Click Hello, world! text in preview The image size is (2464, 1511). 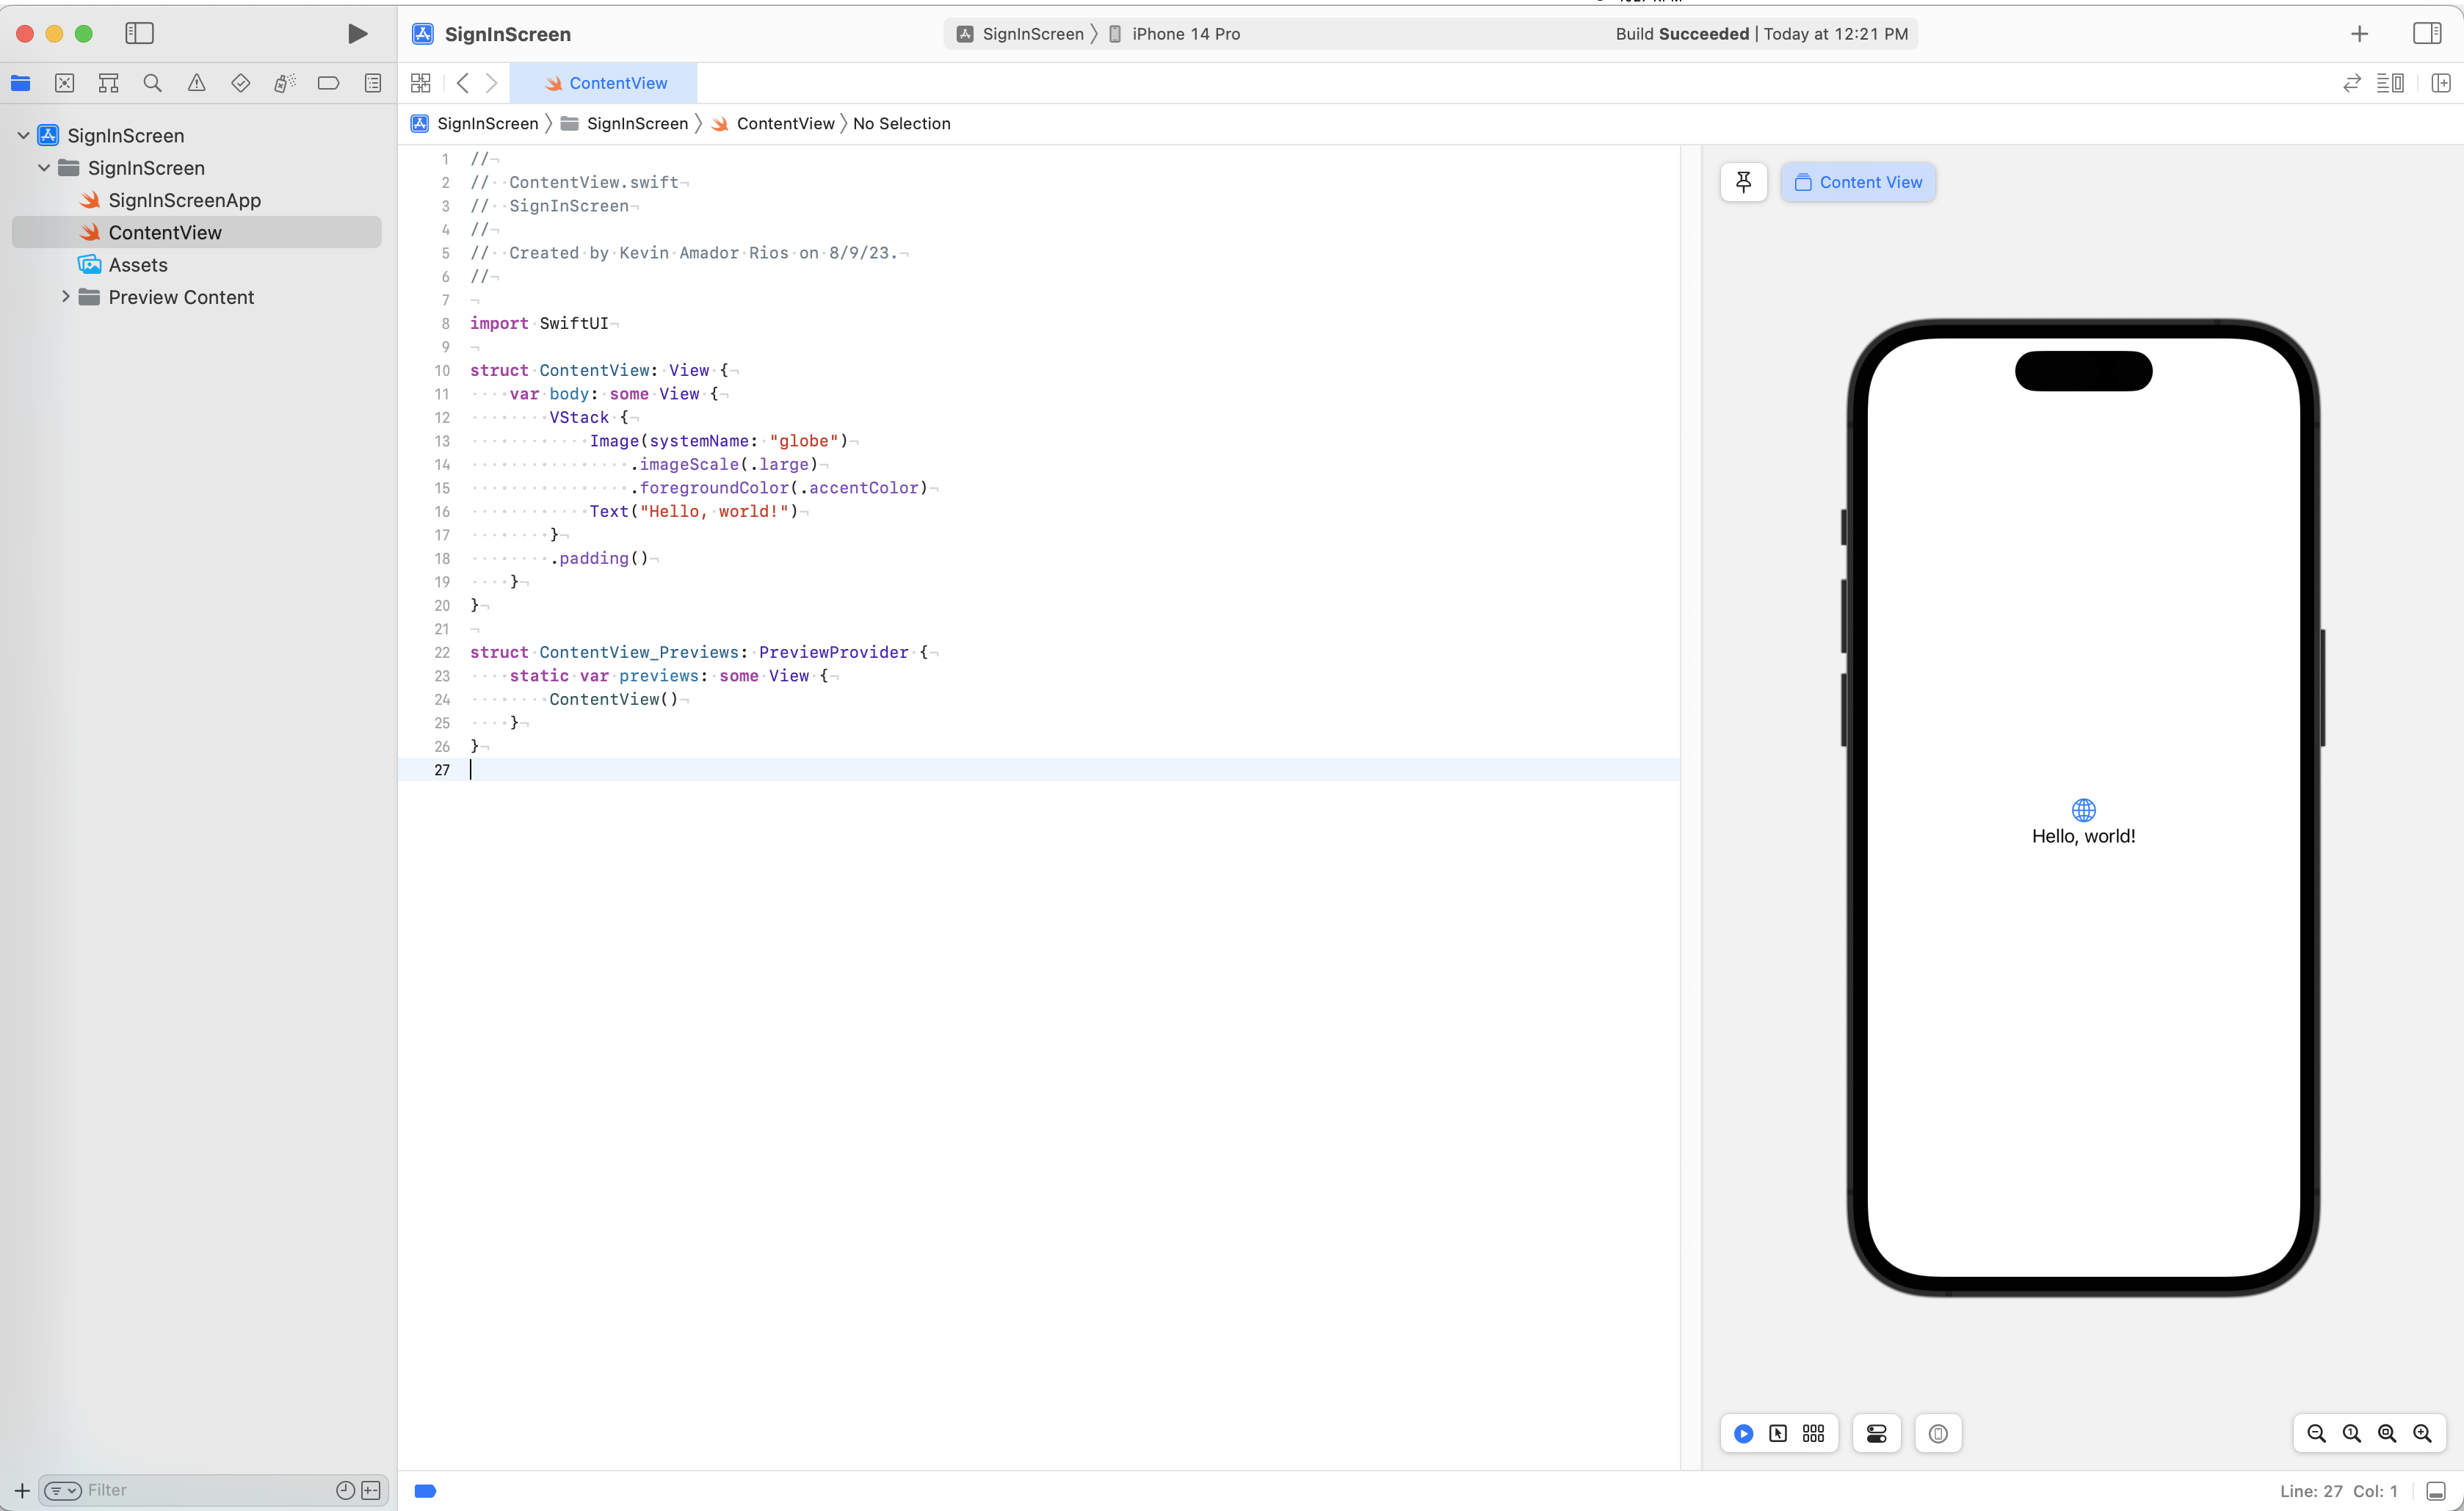click(x=2083, y=836)
